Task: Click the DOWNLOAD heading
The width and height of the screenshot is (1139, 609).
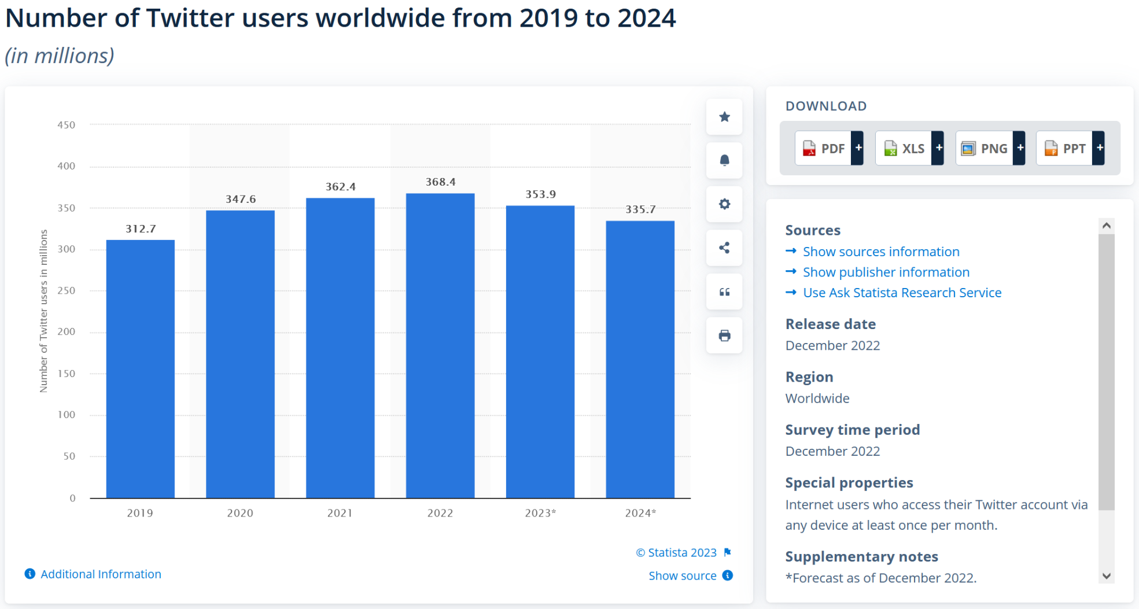Action: [x=826, y=106]
